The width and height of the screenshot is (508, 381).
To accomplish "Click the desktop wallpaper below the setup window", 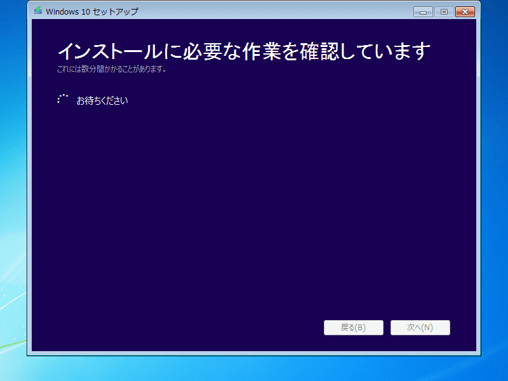I will click(x=254, y=369).
